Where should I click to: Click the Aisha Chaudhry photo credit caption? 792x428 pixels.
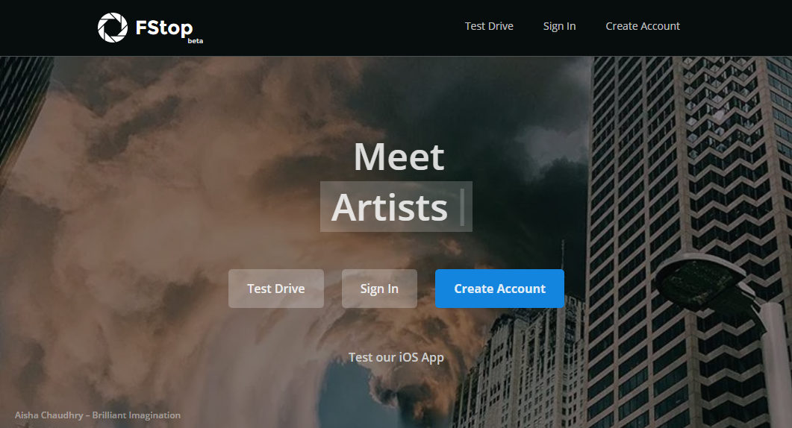coord(98,415)
